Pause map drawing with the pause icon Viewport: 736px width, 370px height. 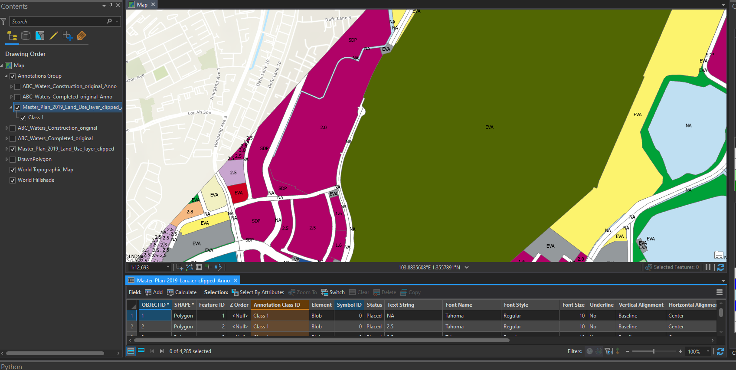708,267
